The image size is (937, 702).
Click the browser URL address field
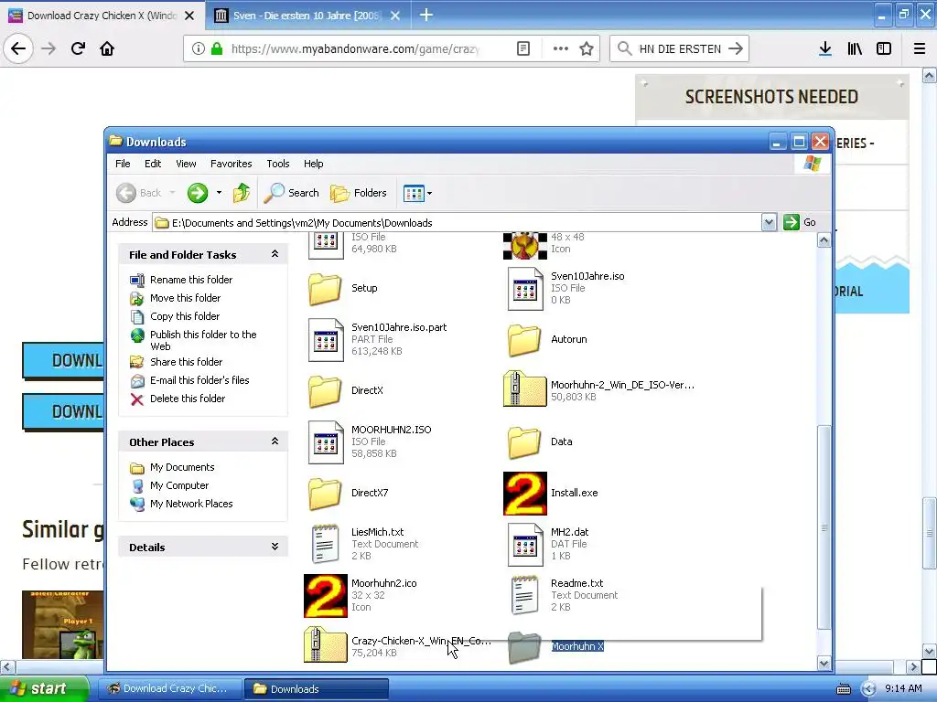click(x=356, y=49)
